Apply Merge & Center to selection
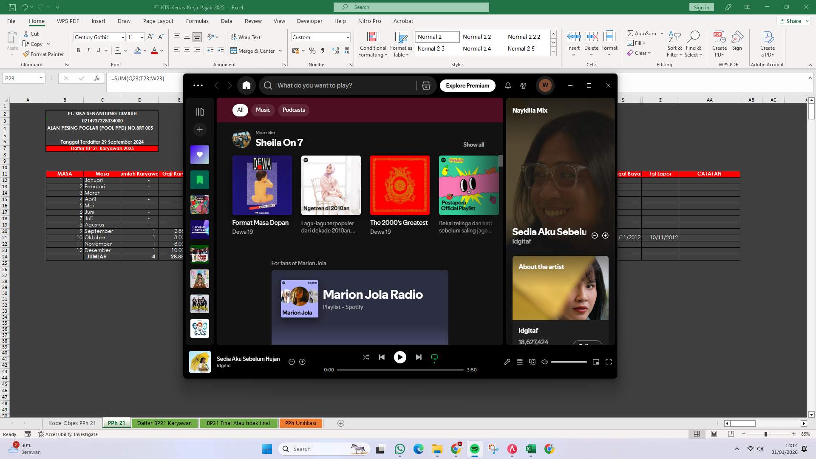 coord(253,51)
